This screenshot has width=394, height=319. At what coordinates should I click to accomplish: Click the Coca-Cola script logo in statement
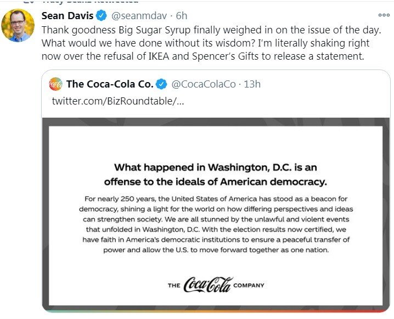coord(208,285)
